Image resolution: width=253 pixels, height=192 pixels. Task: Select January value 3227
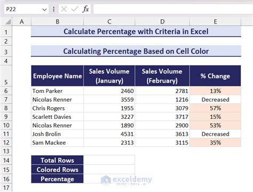109,117
